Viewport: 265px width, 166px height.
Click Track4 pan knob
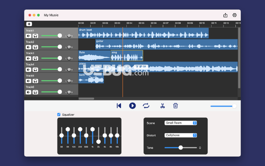tap(69, 69)
